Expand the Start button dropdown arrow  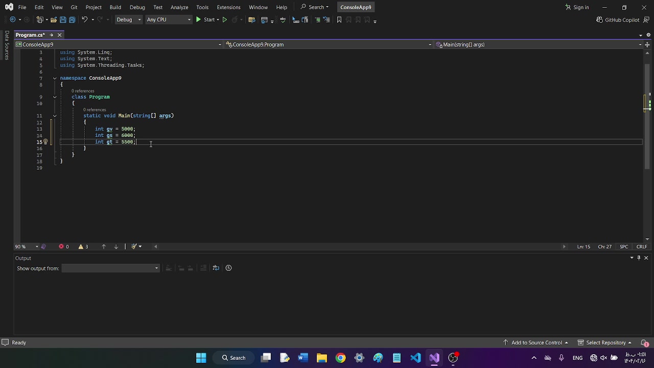point(217,20)
